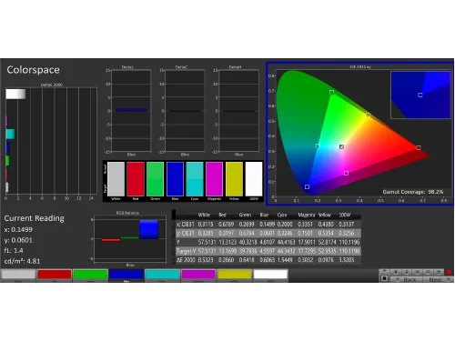Click the ΔE 2000 row label in table
Screen dimensions: 455x341
click(186, 260)
